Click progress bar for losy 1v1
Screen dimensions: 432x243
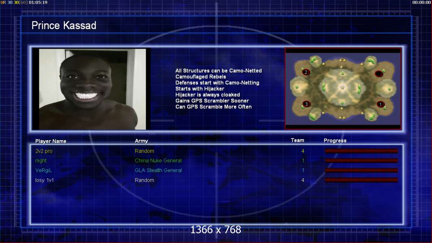tap(361, 180)
